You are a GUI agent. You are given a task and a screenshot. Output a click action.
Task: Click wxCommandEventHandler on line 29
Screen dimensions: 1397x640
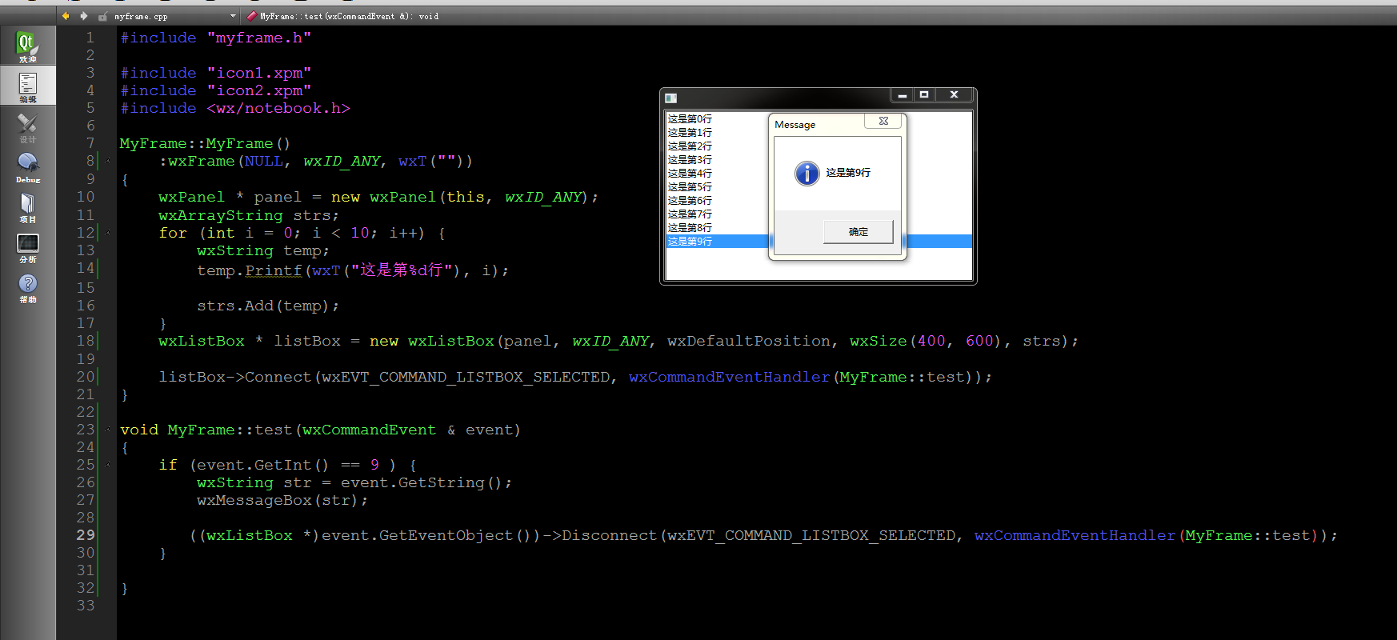pyautogui.click(x=1075, y=535)
